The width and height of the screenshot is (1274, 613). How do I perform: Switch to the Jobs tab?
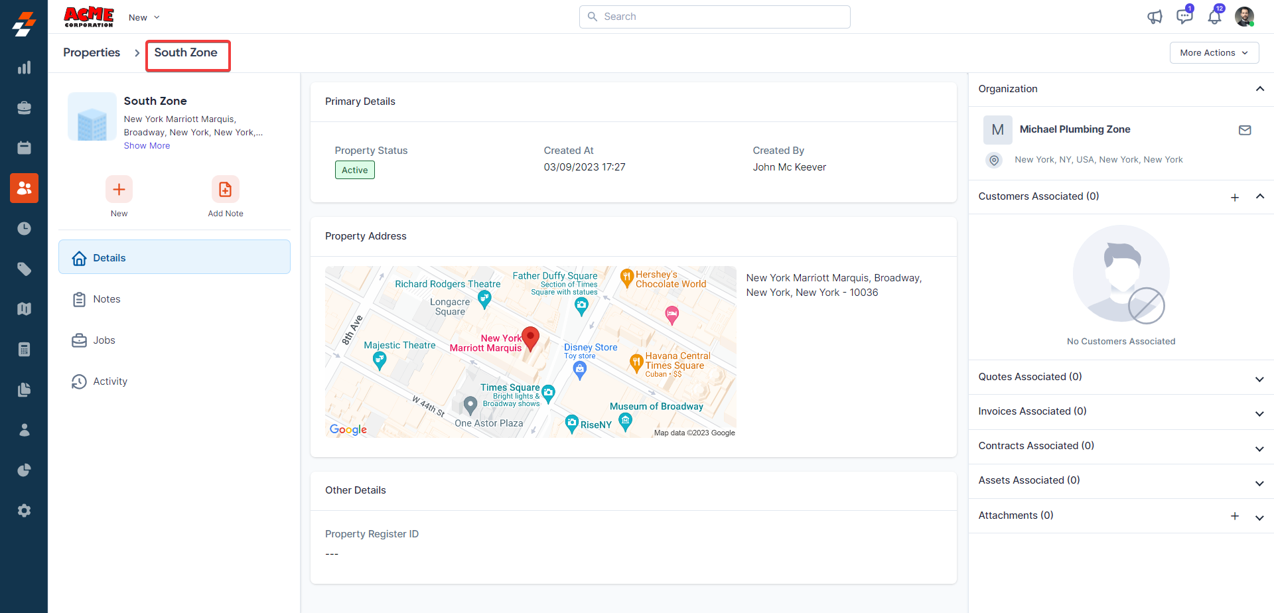[175, 340]
